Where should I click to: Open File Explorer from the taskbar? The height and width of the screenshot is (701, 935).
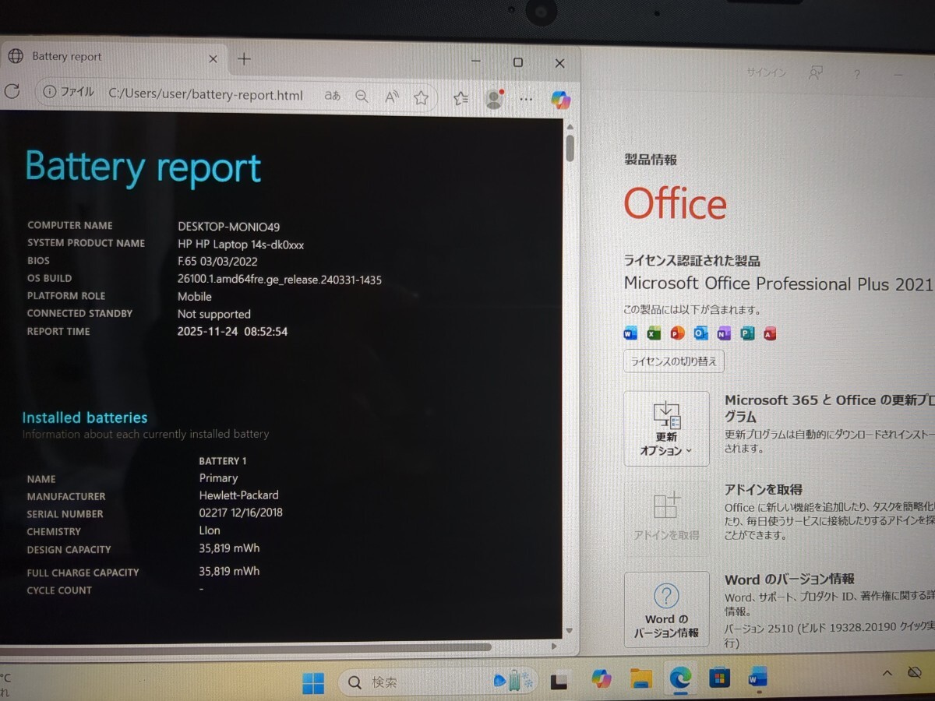pyautogui.click(x=640, y=679)
